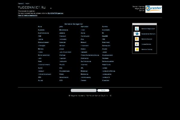
Task: Click icon between Domain Auction and Domain Parking
Action: pyautogui.click(x=137, y=44)
